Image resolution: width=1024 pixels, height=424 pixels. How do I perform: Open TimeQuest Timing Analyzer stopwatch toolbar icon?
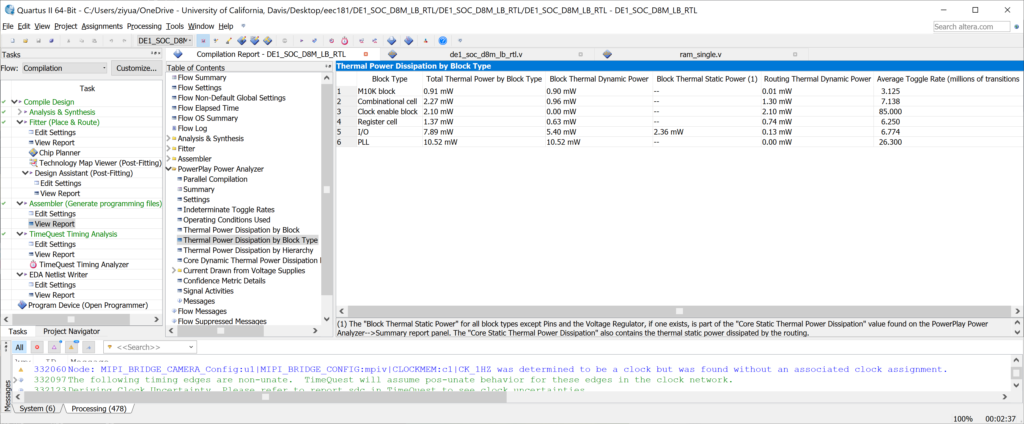click(345, 41)
